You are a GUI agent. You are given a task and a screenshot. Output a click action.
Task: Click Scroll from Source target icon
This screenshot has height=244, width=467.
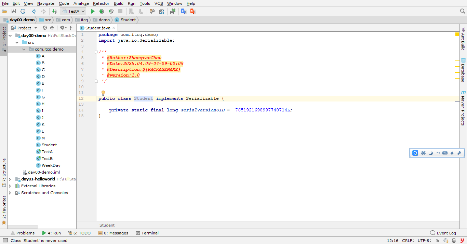coord(45,28)
